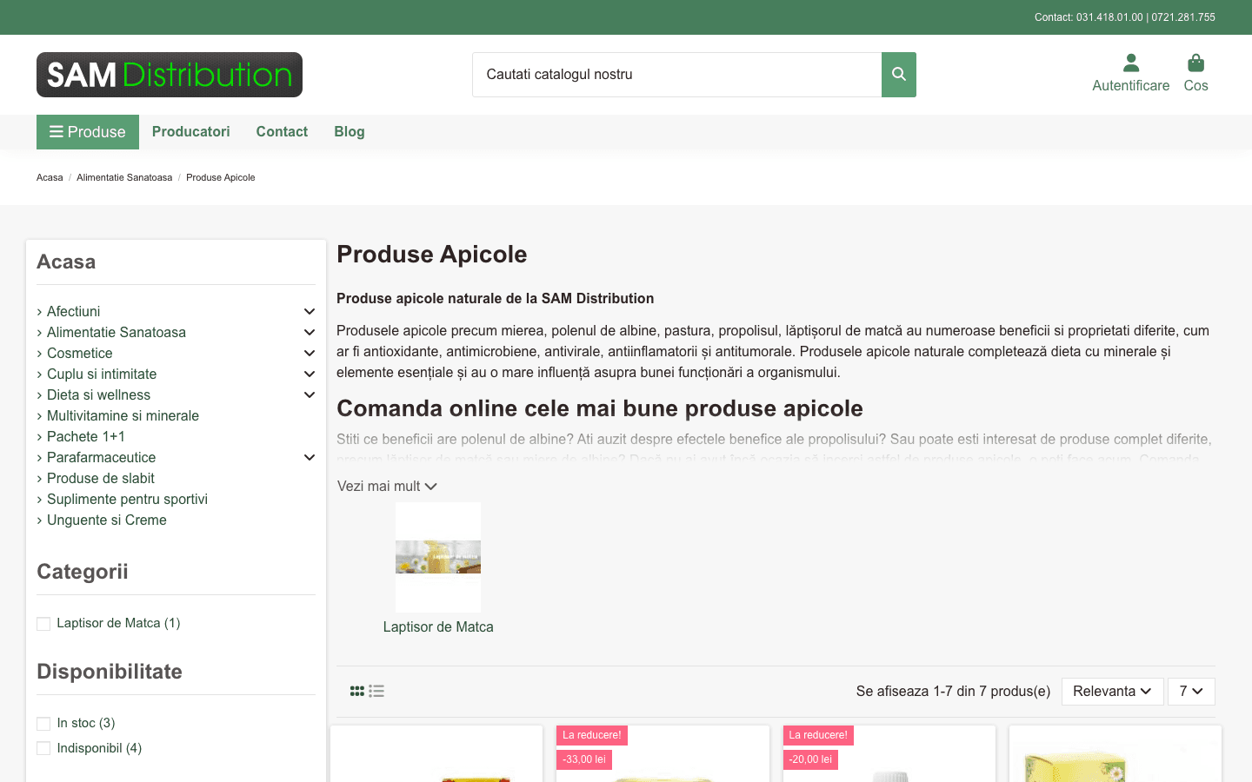1252x782 pixels.
Task: Click the SAM Distribution logo
Action: click(x=170, y=75)
